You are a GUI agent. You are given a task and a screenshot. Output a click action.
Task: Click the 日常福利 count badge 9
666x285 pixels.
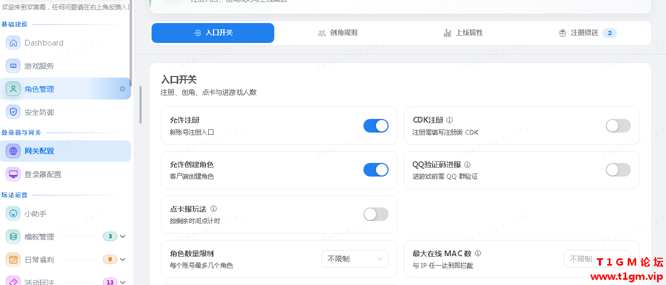point(110,259)
